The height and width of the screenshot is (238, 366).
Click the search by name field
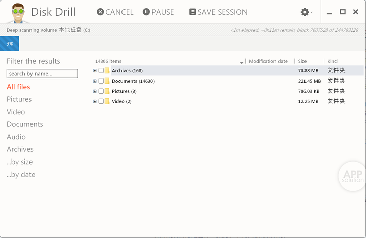pos(42,74)
